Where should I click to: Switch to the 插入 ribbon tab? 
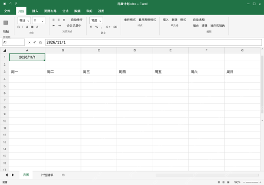click(35, 11)
